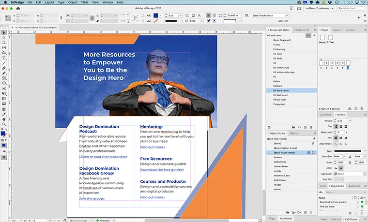This screenshot has height=222, width=368.
Task: Click stroke None swatch in Control panel
Action: (x=155, y=21)
